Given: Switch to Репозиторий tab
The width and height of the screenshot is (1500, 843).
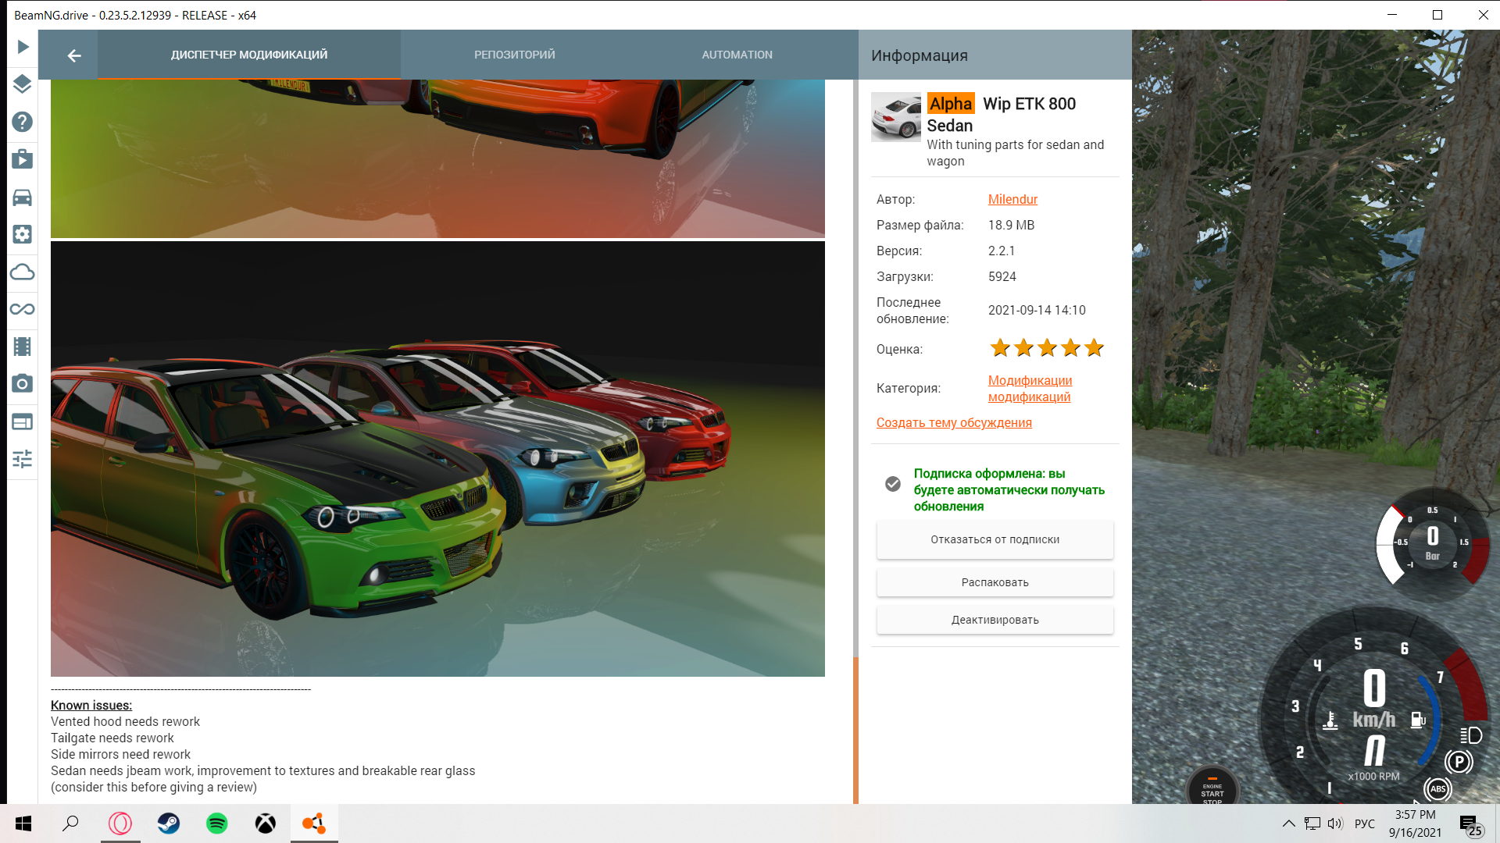Looking at the screenshot, I should 515,55.
